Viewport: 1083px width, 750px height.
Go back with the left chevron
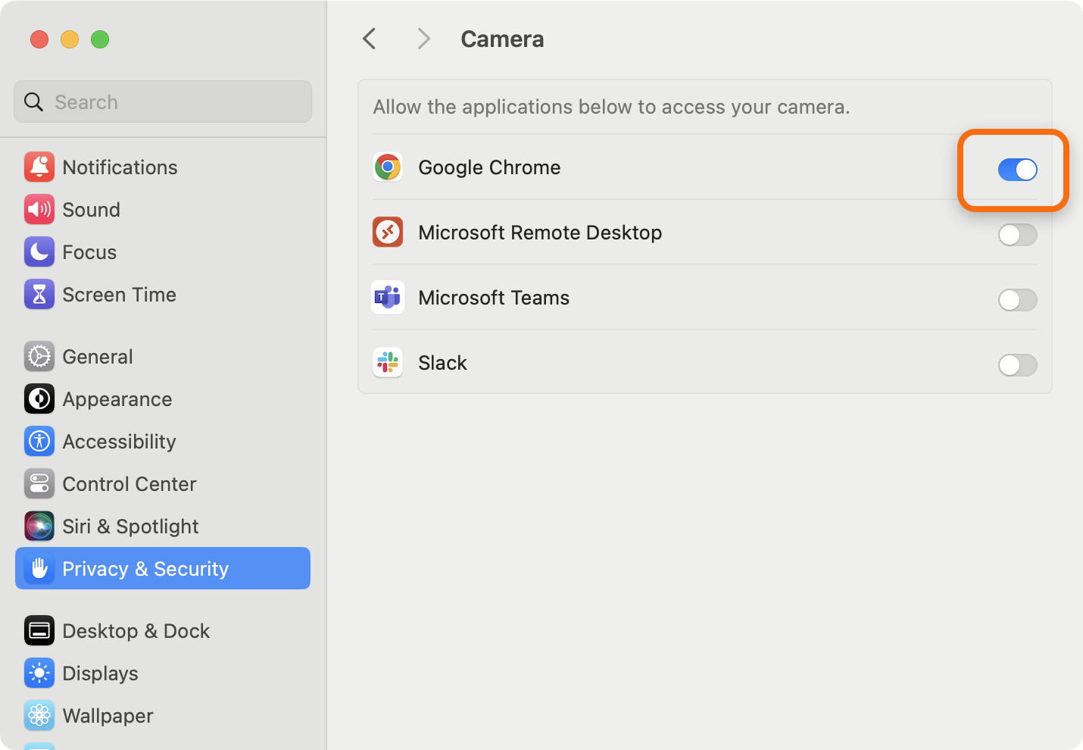(370, 39)
